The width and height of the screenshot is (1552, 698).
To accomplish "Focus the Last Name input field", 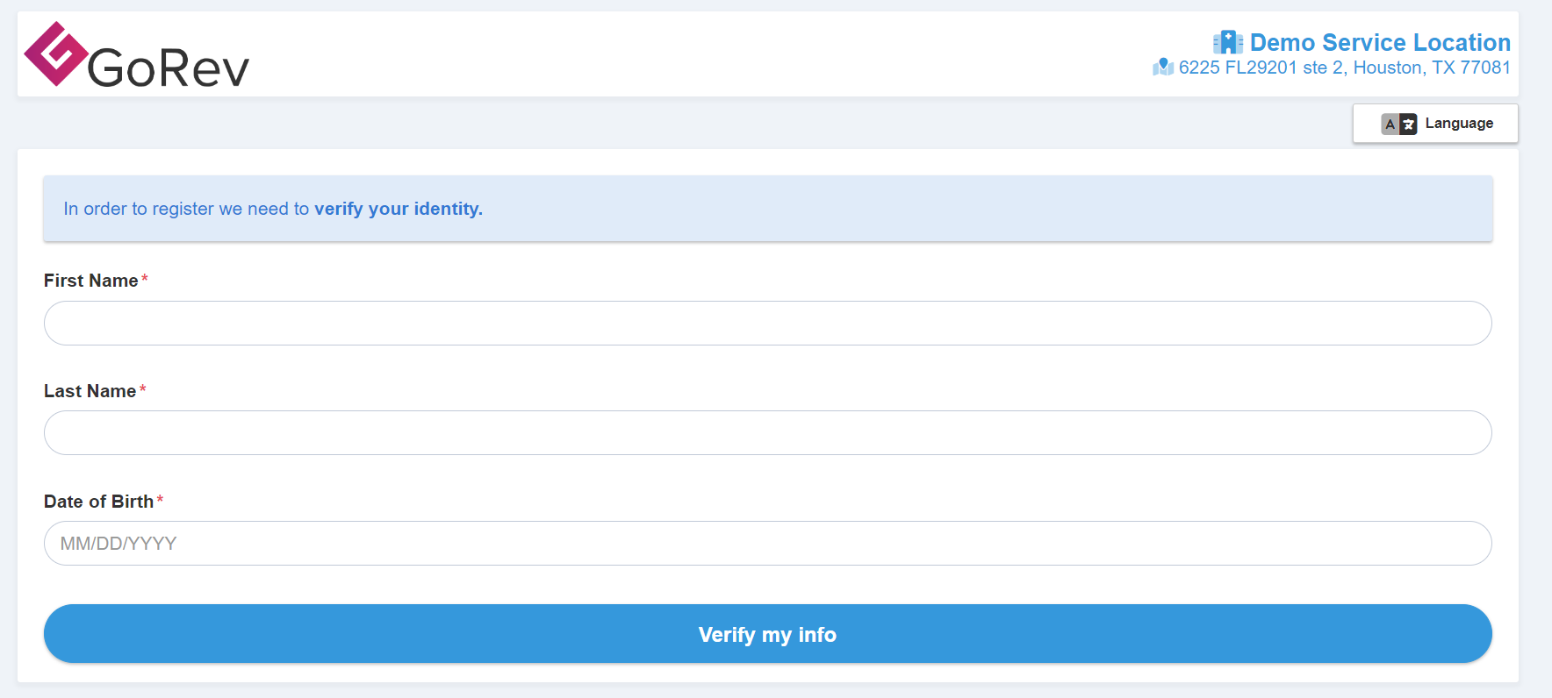I will click(767, 433).
